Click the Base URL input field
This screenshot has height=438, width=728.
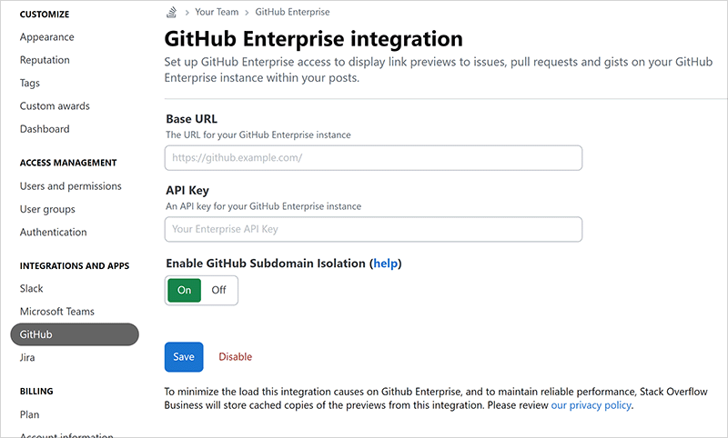click(x=373, y=158)
